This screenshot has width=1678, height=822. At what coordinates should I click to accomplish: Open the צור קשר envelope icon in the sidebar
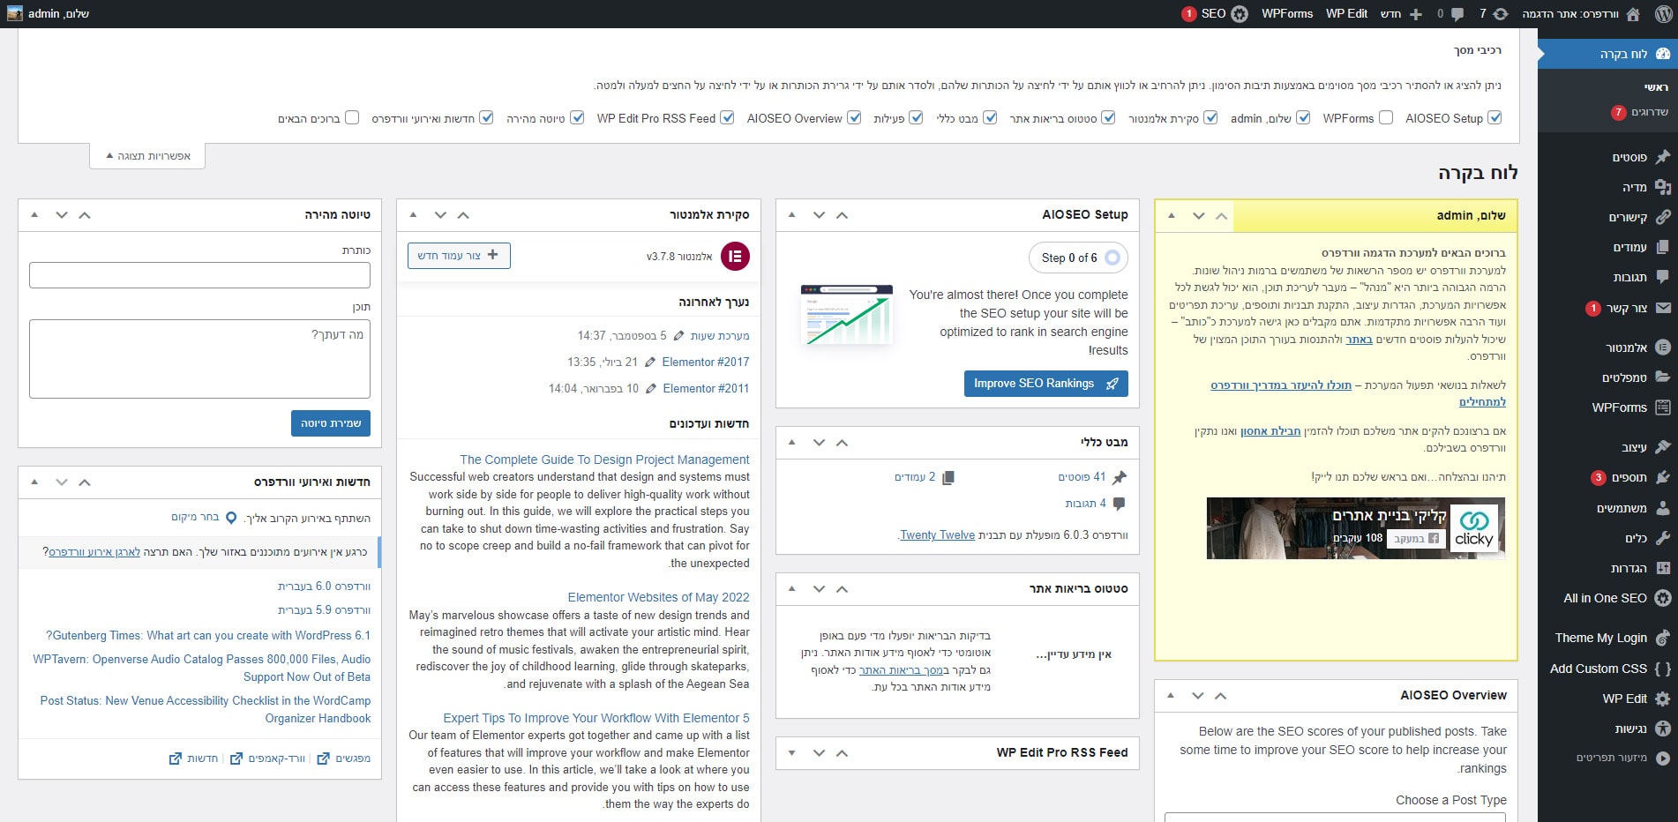(x=1662, y=308)
